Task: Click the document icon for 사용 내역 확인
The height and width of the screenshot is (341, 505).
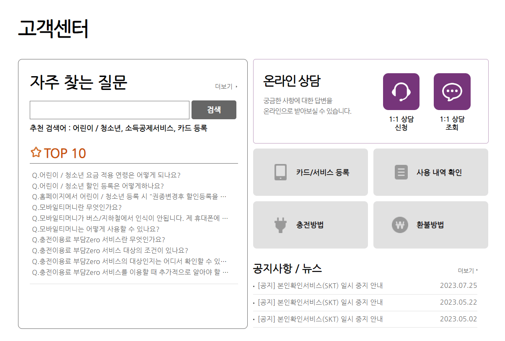Action: [401, 172]
